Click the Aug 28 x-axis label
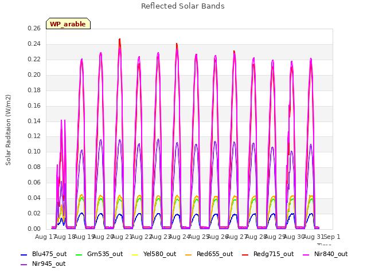 click(x=256, y=237)
